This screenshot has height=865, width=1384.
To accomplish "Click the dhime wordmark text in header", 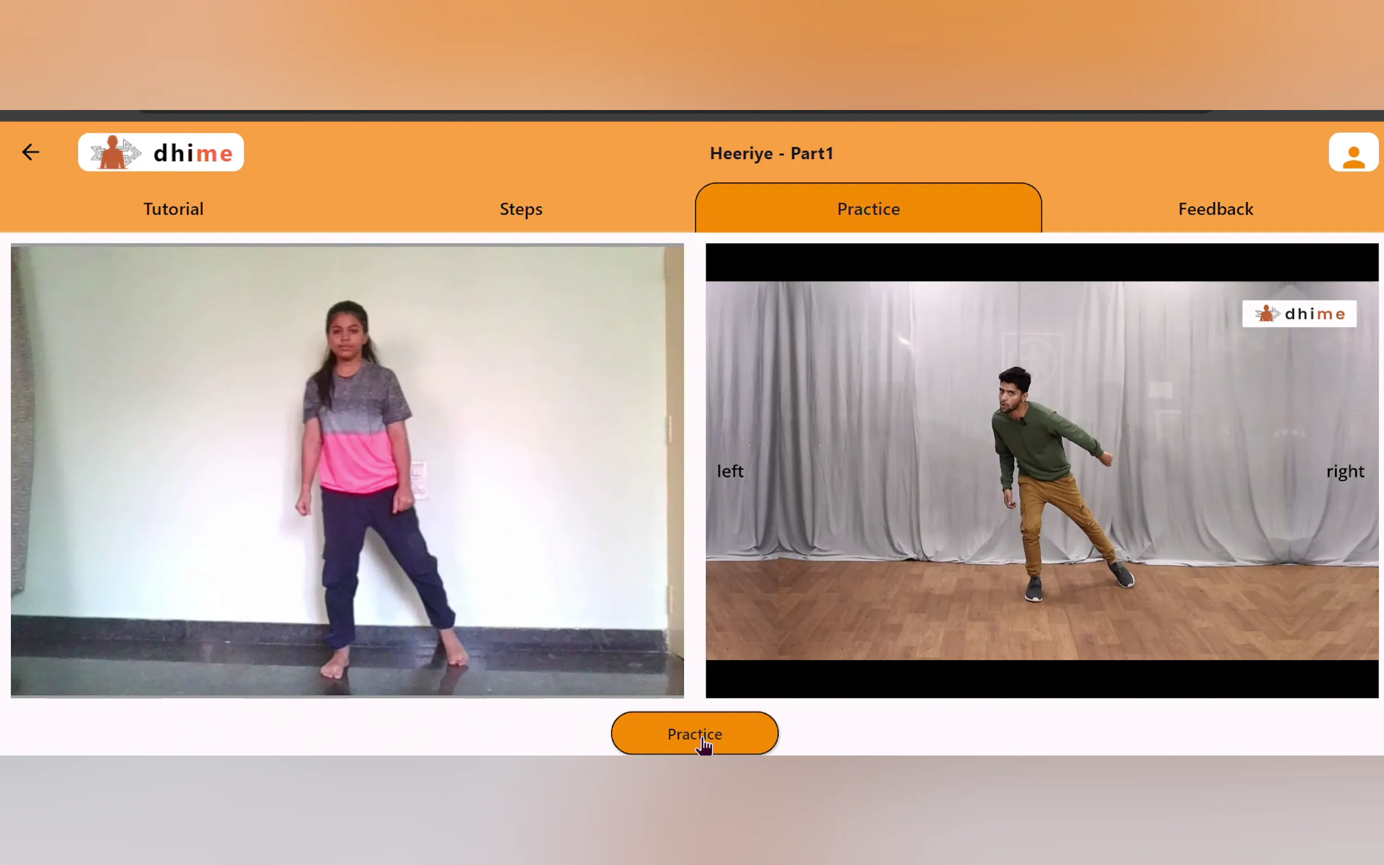I will [193, 153].
